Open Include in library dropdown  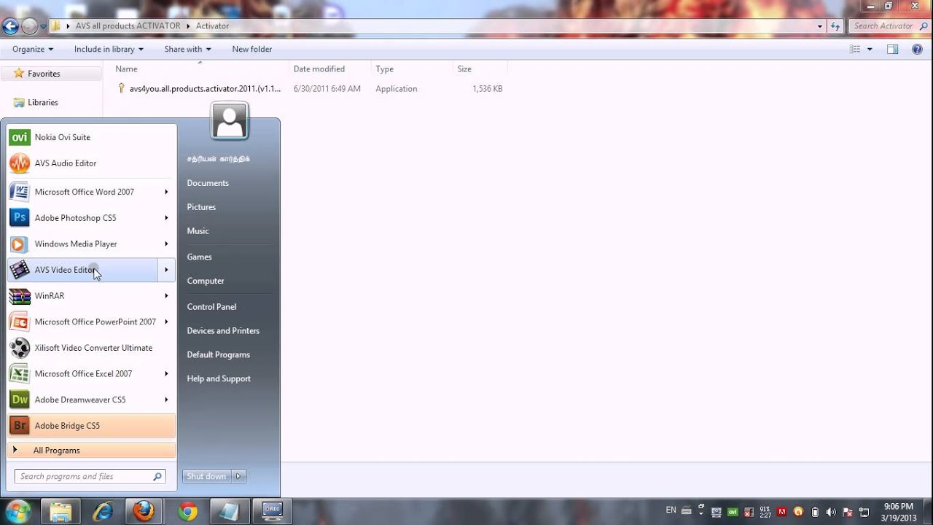(109, 49)
